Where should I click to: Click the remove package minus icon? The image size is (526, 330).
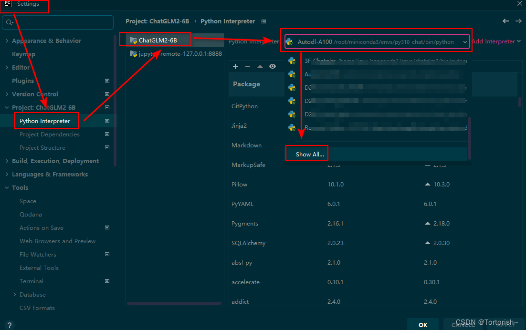click(248, 66)
